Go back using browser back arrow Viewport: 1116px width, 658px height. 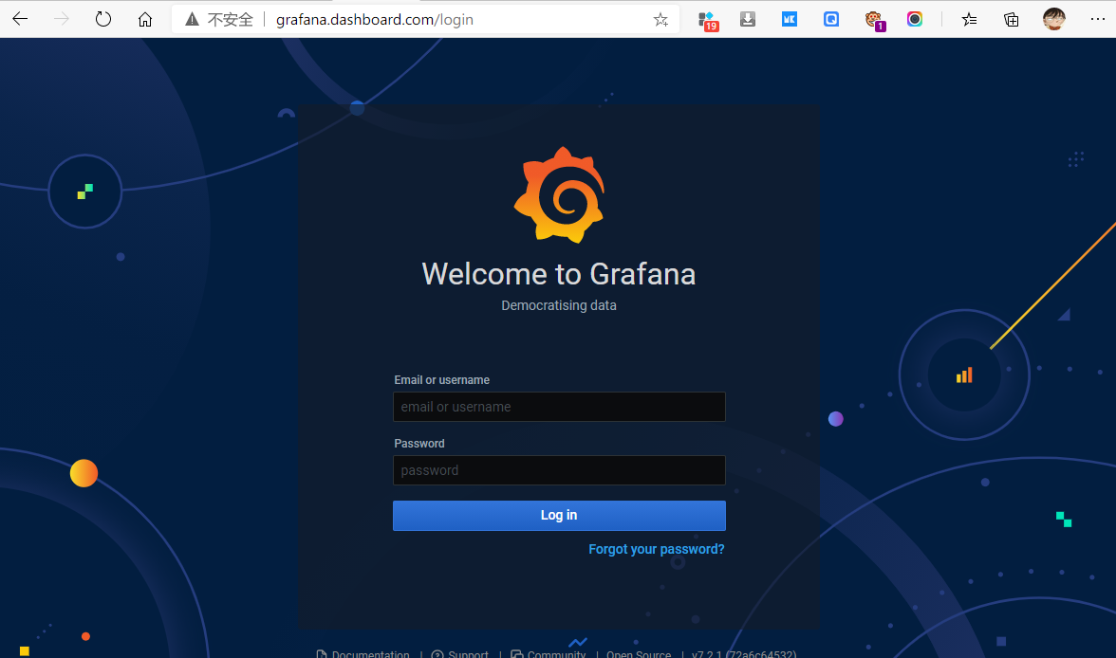click(20, 19)
